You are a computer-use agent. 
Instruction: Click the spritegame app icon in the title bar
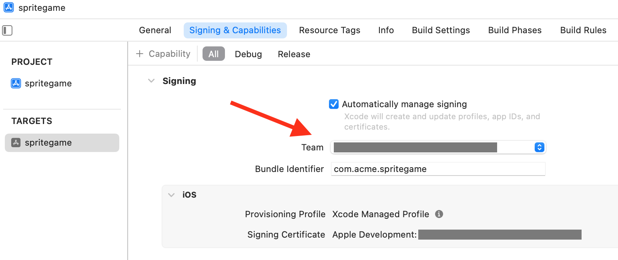point(8,8)
